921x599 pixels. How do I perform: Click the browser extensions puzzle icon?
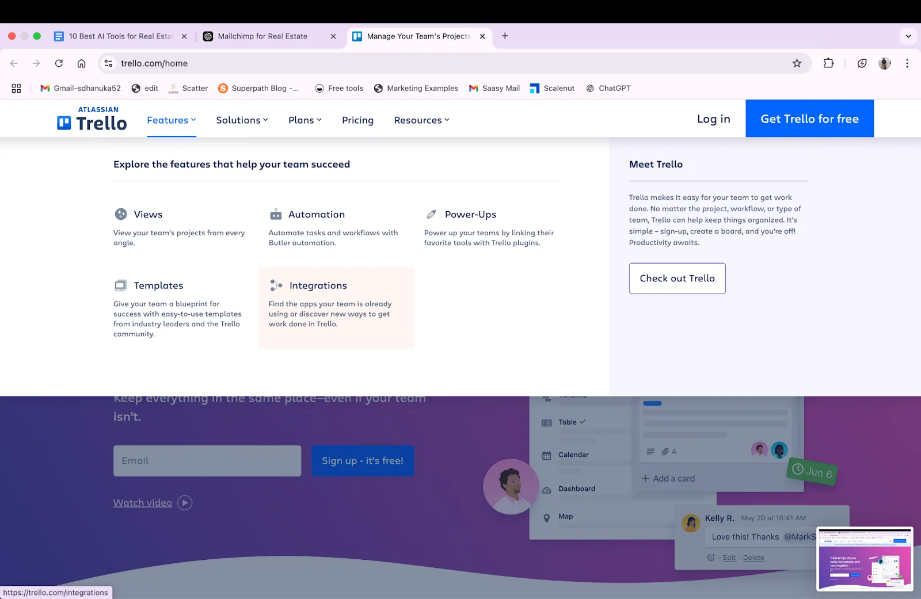[x=828, y=63]
